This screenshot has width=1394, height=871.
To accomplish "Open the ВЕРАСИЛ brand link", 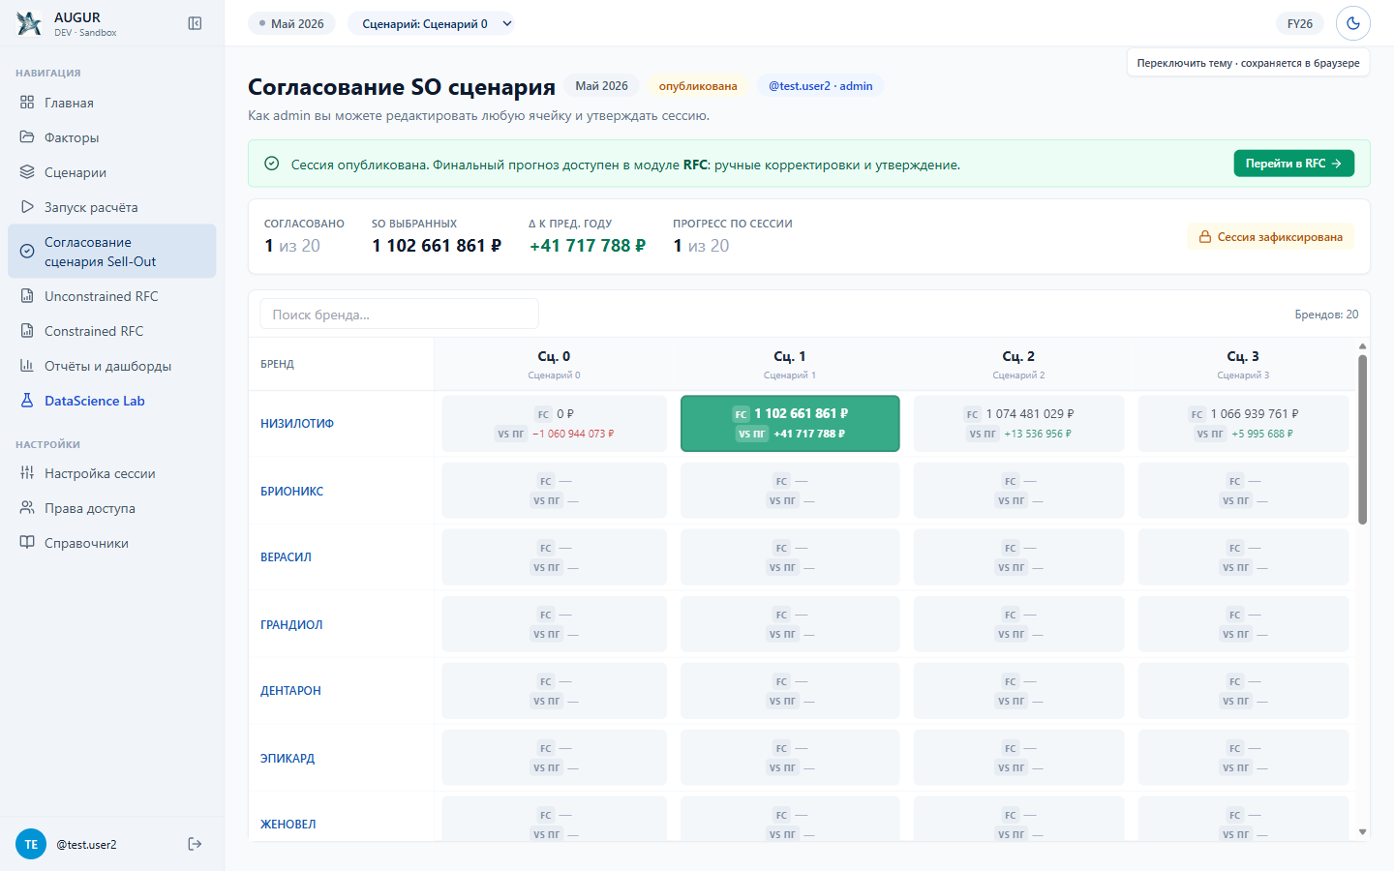I will [x=286, y=556].
